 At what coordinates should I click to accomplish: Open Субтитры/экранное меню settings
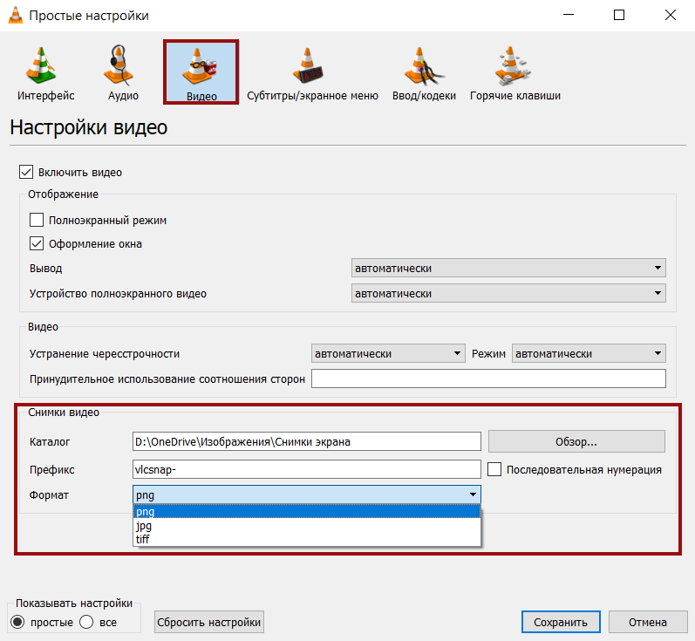pos(312,73)
